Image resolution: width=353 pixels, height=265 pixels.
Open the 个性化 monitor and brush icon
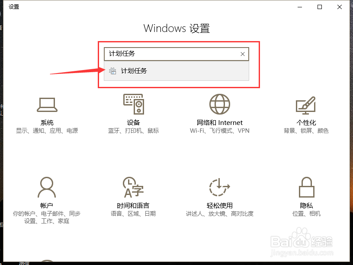pos(306,105)
